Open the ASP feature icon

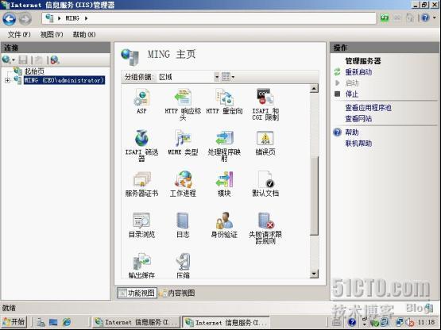141,102
